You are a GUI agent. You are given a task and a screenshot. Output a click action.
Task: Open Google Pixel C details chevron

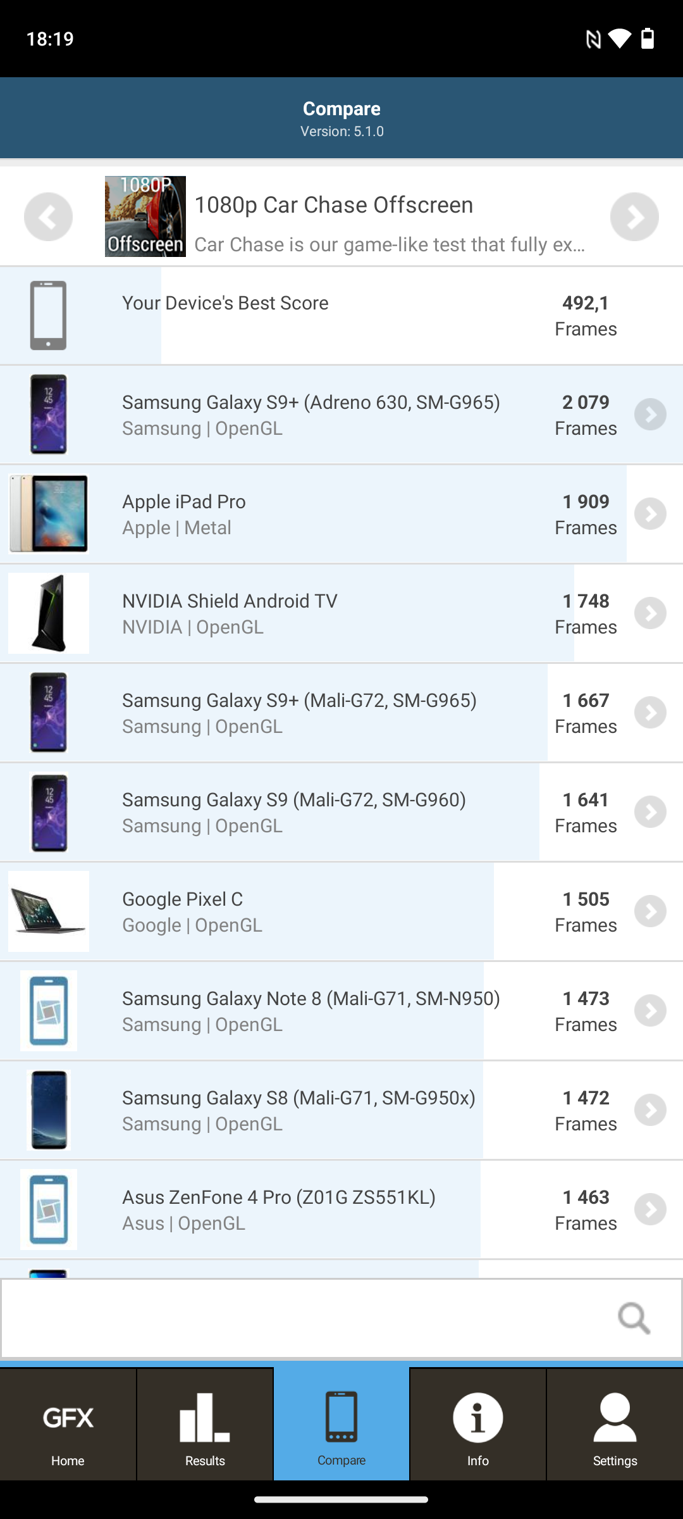tap(650, 911)
